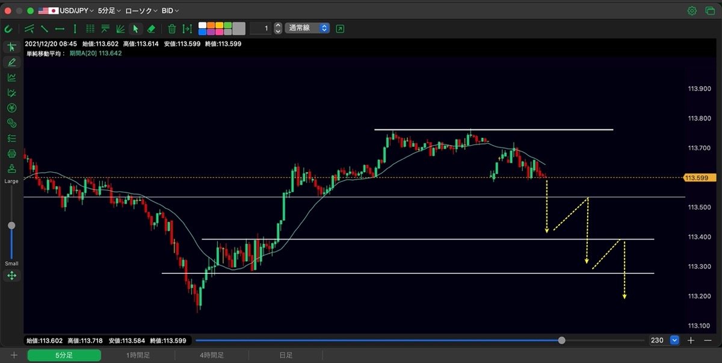Click the linked coins icon in sidebar
The height and width of the screenshot is (363, 722).
point(11,123)
